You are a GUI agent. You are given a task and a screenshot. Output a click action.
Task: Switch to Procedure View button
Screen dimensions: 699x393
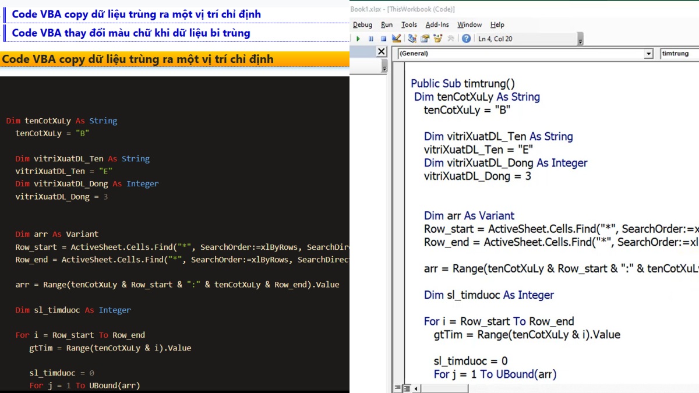coord(398,388)
